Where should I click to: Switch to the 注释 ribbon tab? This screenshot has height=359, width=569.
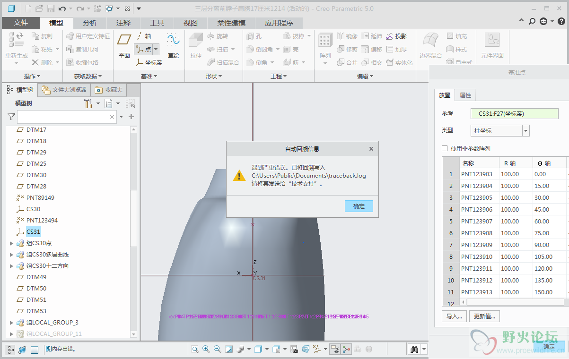click(x=123, y=23)
